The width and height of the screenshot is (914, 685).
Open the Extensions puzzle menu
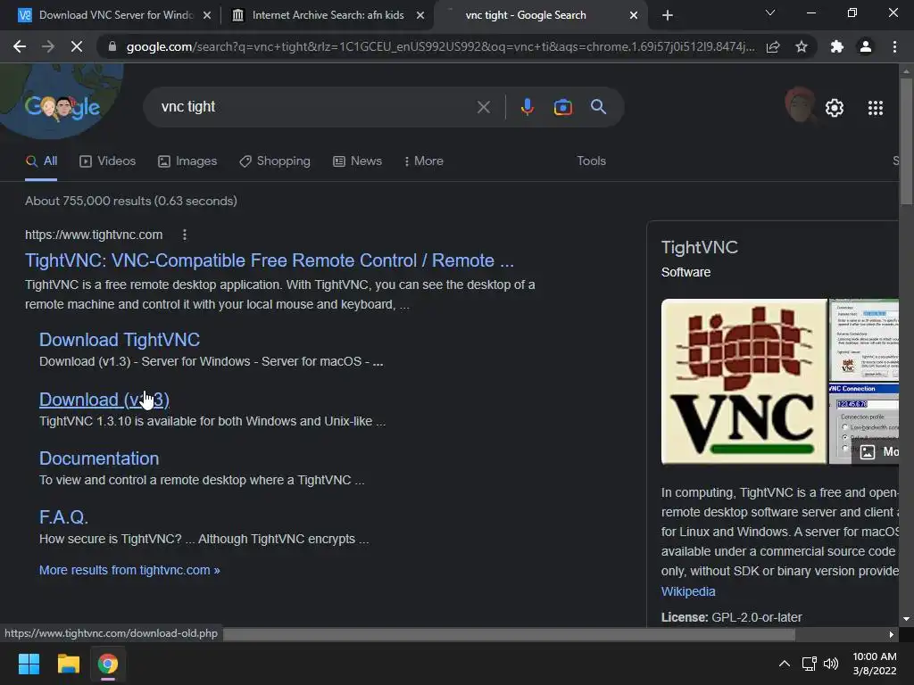click(x=837, y=46)
